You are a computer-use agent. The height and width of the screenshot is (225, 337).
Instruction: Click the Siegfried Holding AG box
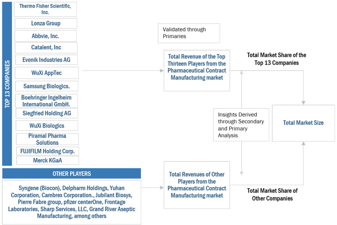(x=47, y=113)
